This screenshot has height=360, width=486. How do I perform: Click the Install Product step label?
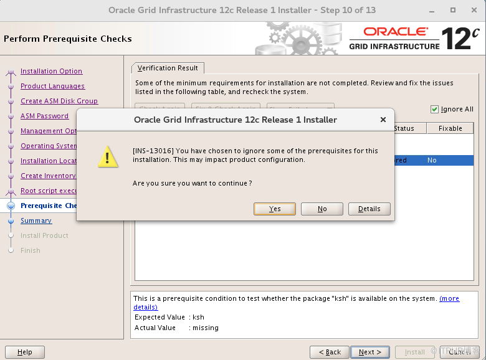[x=44, y=235]
